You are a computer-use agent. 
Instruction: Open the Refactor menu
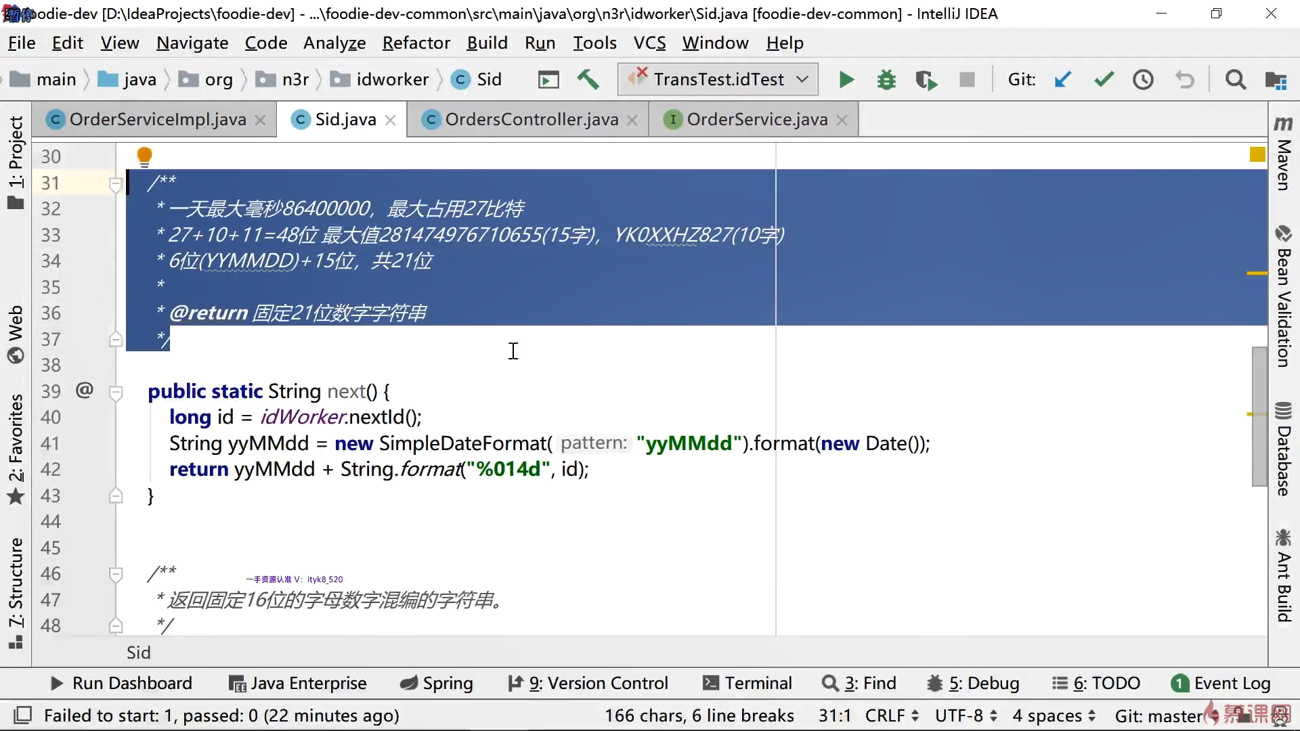coord(416,43)
